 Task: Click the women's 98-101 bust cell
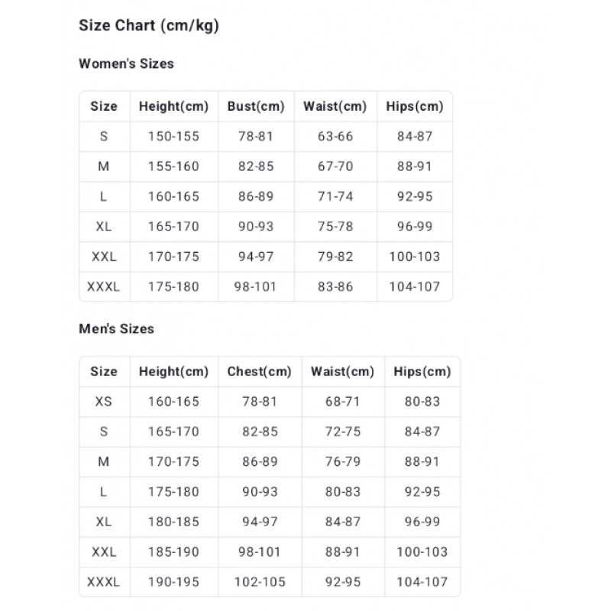click(x=256, y=287)
